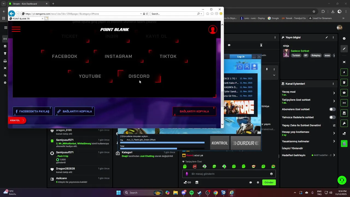The width and height of the screenshot is (350, 197).
Task: Open the YOUTUBE link tile
Action: tap(90, 76)
